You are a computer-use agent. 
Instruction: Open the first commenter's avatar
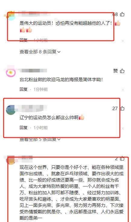11,16
